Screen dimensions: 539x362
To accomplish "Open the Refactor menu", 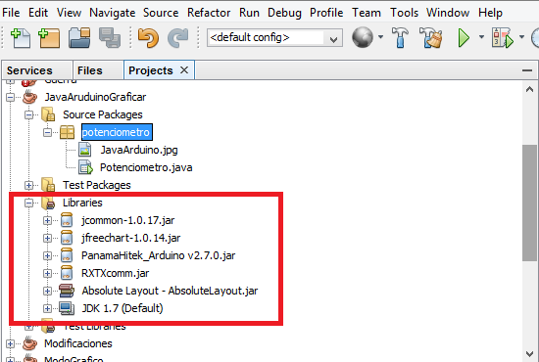I will [x=209, y=13].
